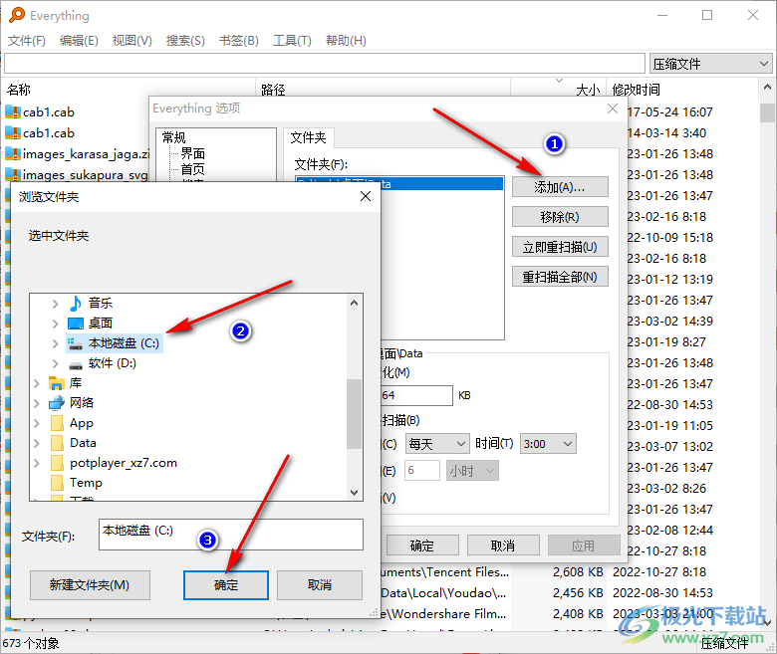This screenshot has width=777, height=654.
Task: Click the 文件夹(F) path input field
Action: pyautogui.click(x=231, y=535)
